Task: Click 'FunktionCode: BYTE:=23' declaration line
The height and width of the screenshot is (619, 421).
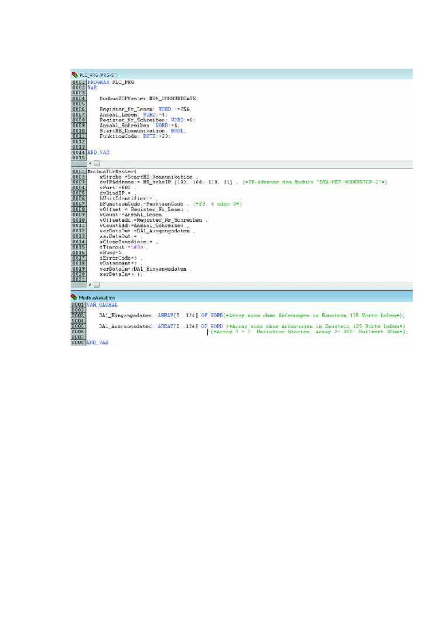Action: [x=135, y=136]
